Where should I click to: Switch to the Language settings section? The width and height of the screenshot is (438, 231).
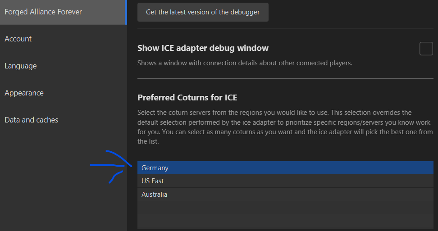click(x=64, y=66)
